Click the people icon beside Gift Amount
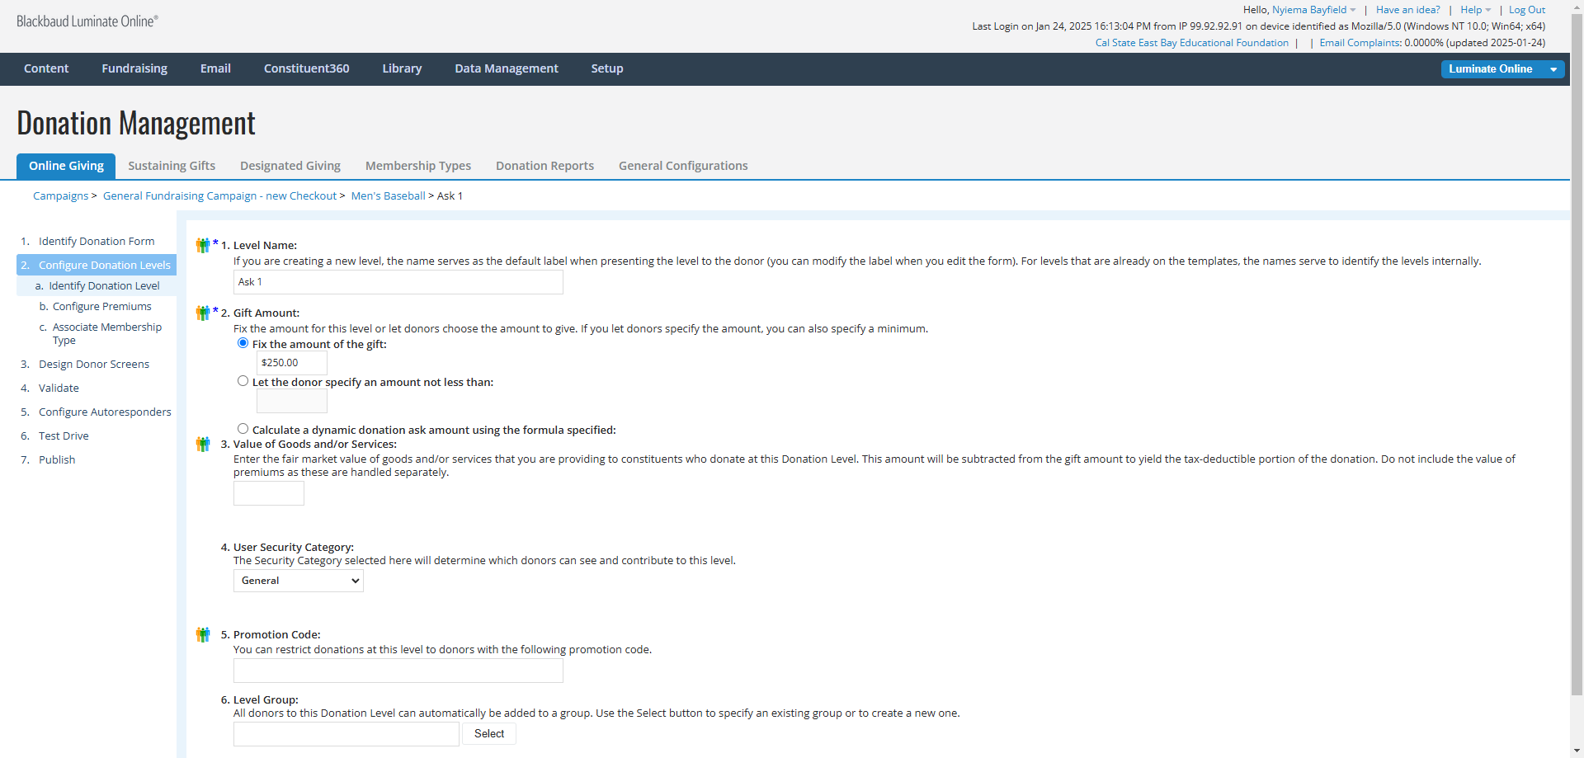1584x758 pixels. pos(203,313)
